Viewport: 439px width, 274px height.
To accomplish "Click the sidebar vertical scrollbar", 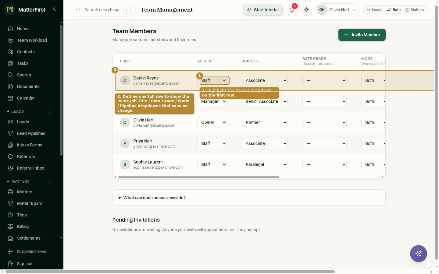I will 61,90.
